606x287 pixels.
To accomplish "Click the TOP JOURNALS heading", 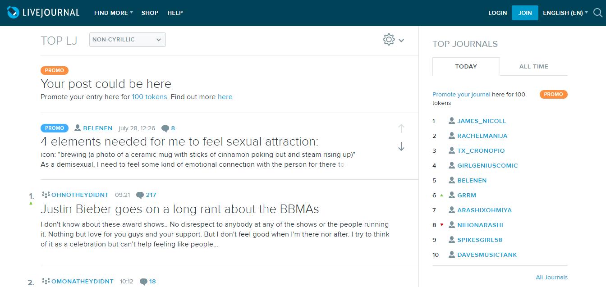I will (x=465, y=44).
